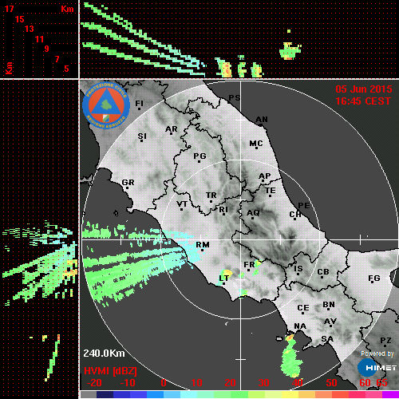Viewport: 399px width, 399px height.
Task: Click the 'AR' city label
Action: click(x=171, y=129)
